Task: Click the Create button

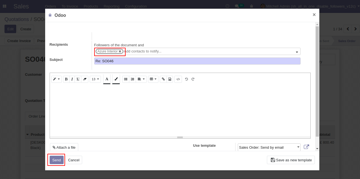Action: tap(26, 29)
